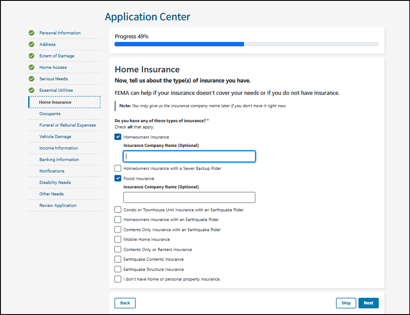Click the Skip button
Image resolution: width=410 pixels, height=315 pixels.
point(346,303)
